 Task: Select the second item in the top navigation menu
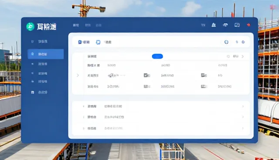[x=88, y=25]
